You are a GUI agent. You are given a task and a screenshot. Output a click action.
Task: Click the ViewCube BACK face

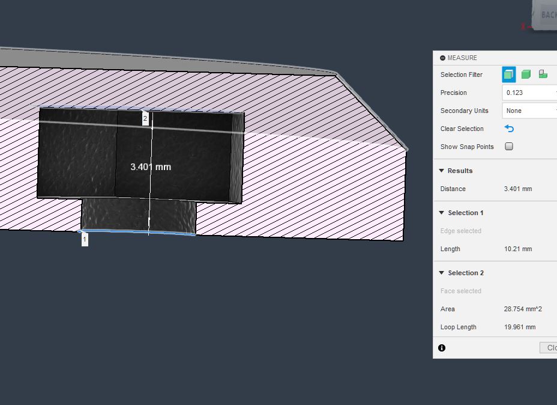[546, 14]
